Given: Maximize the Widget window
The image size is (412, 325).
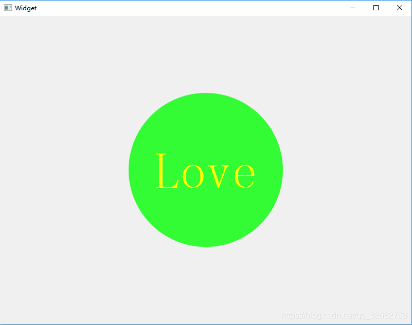Looking at the screenshot, I should [376, 8].
